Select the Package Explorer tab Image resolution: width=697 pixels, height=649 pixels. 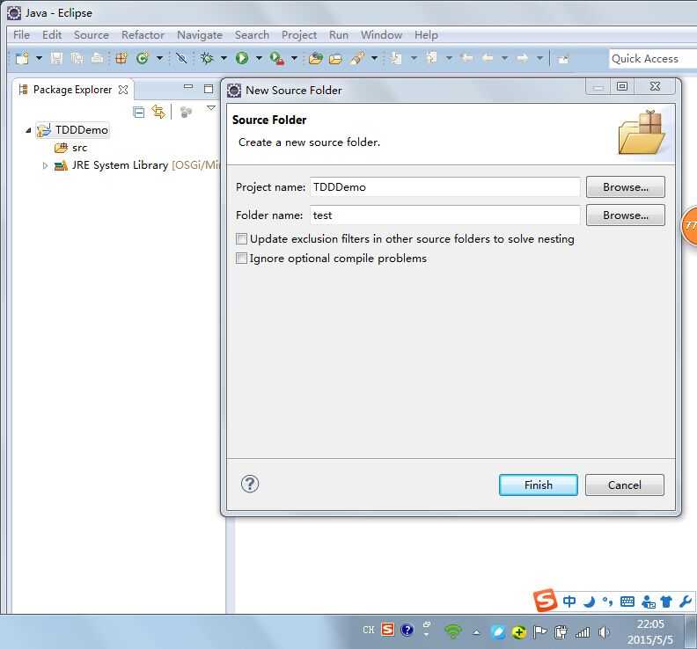click(72, 90)
